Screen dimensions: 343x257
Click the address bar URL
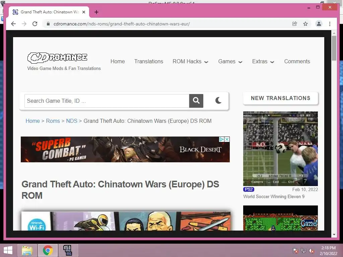click(x=122, y=24)
